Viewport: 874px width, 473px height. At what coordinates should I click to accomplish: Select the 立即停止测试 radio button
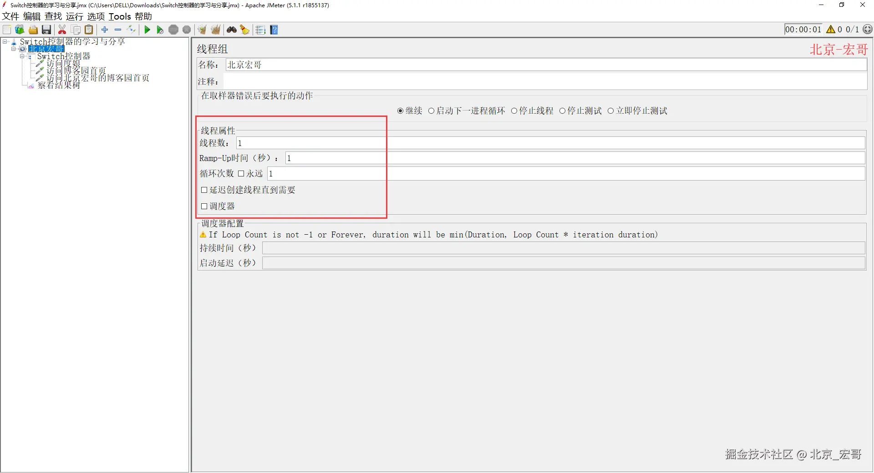point(610,111)
